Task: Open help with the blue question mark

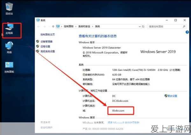Action: [x=187, y=32]
